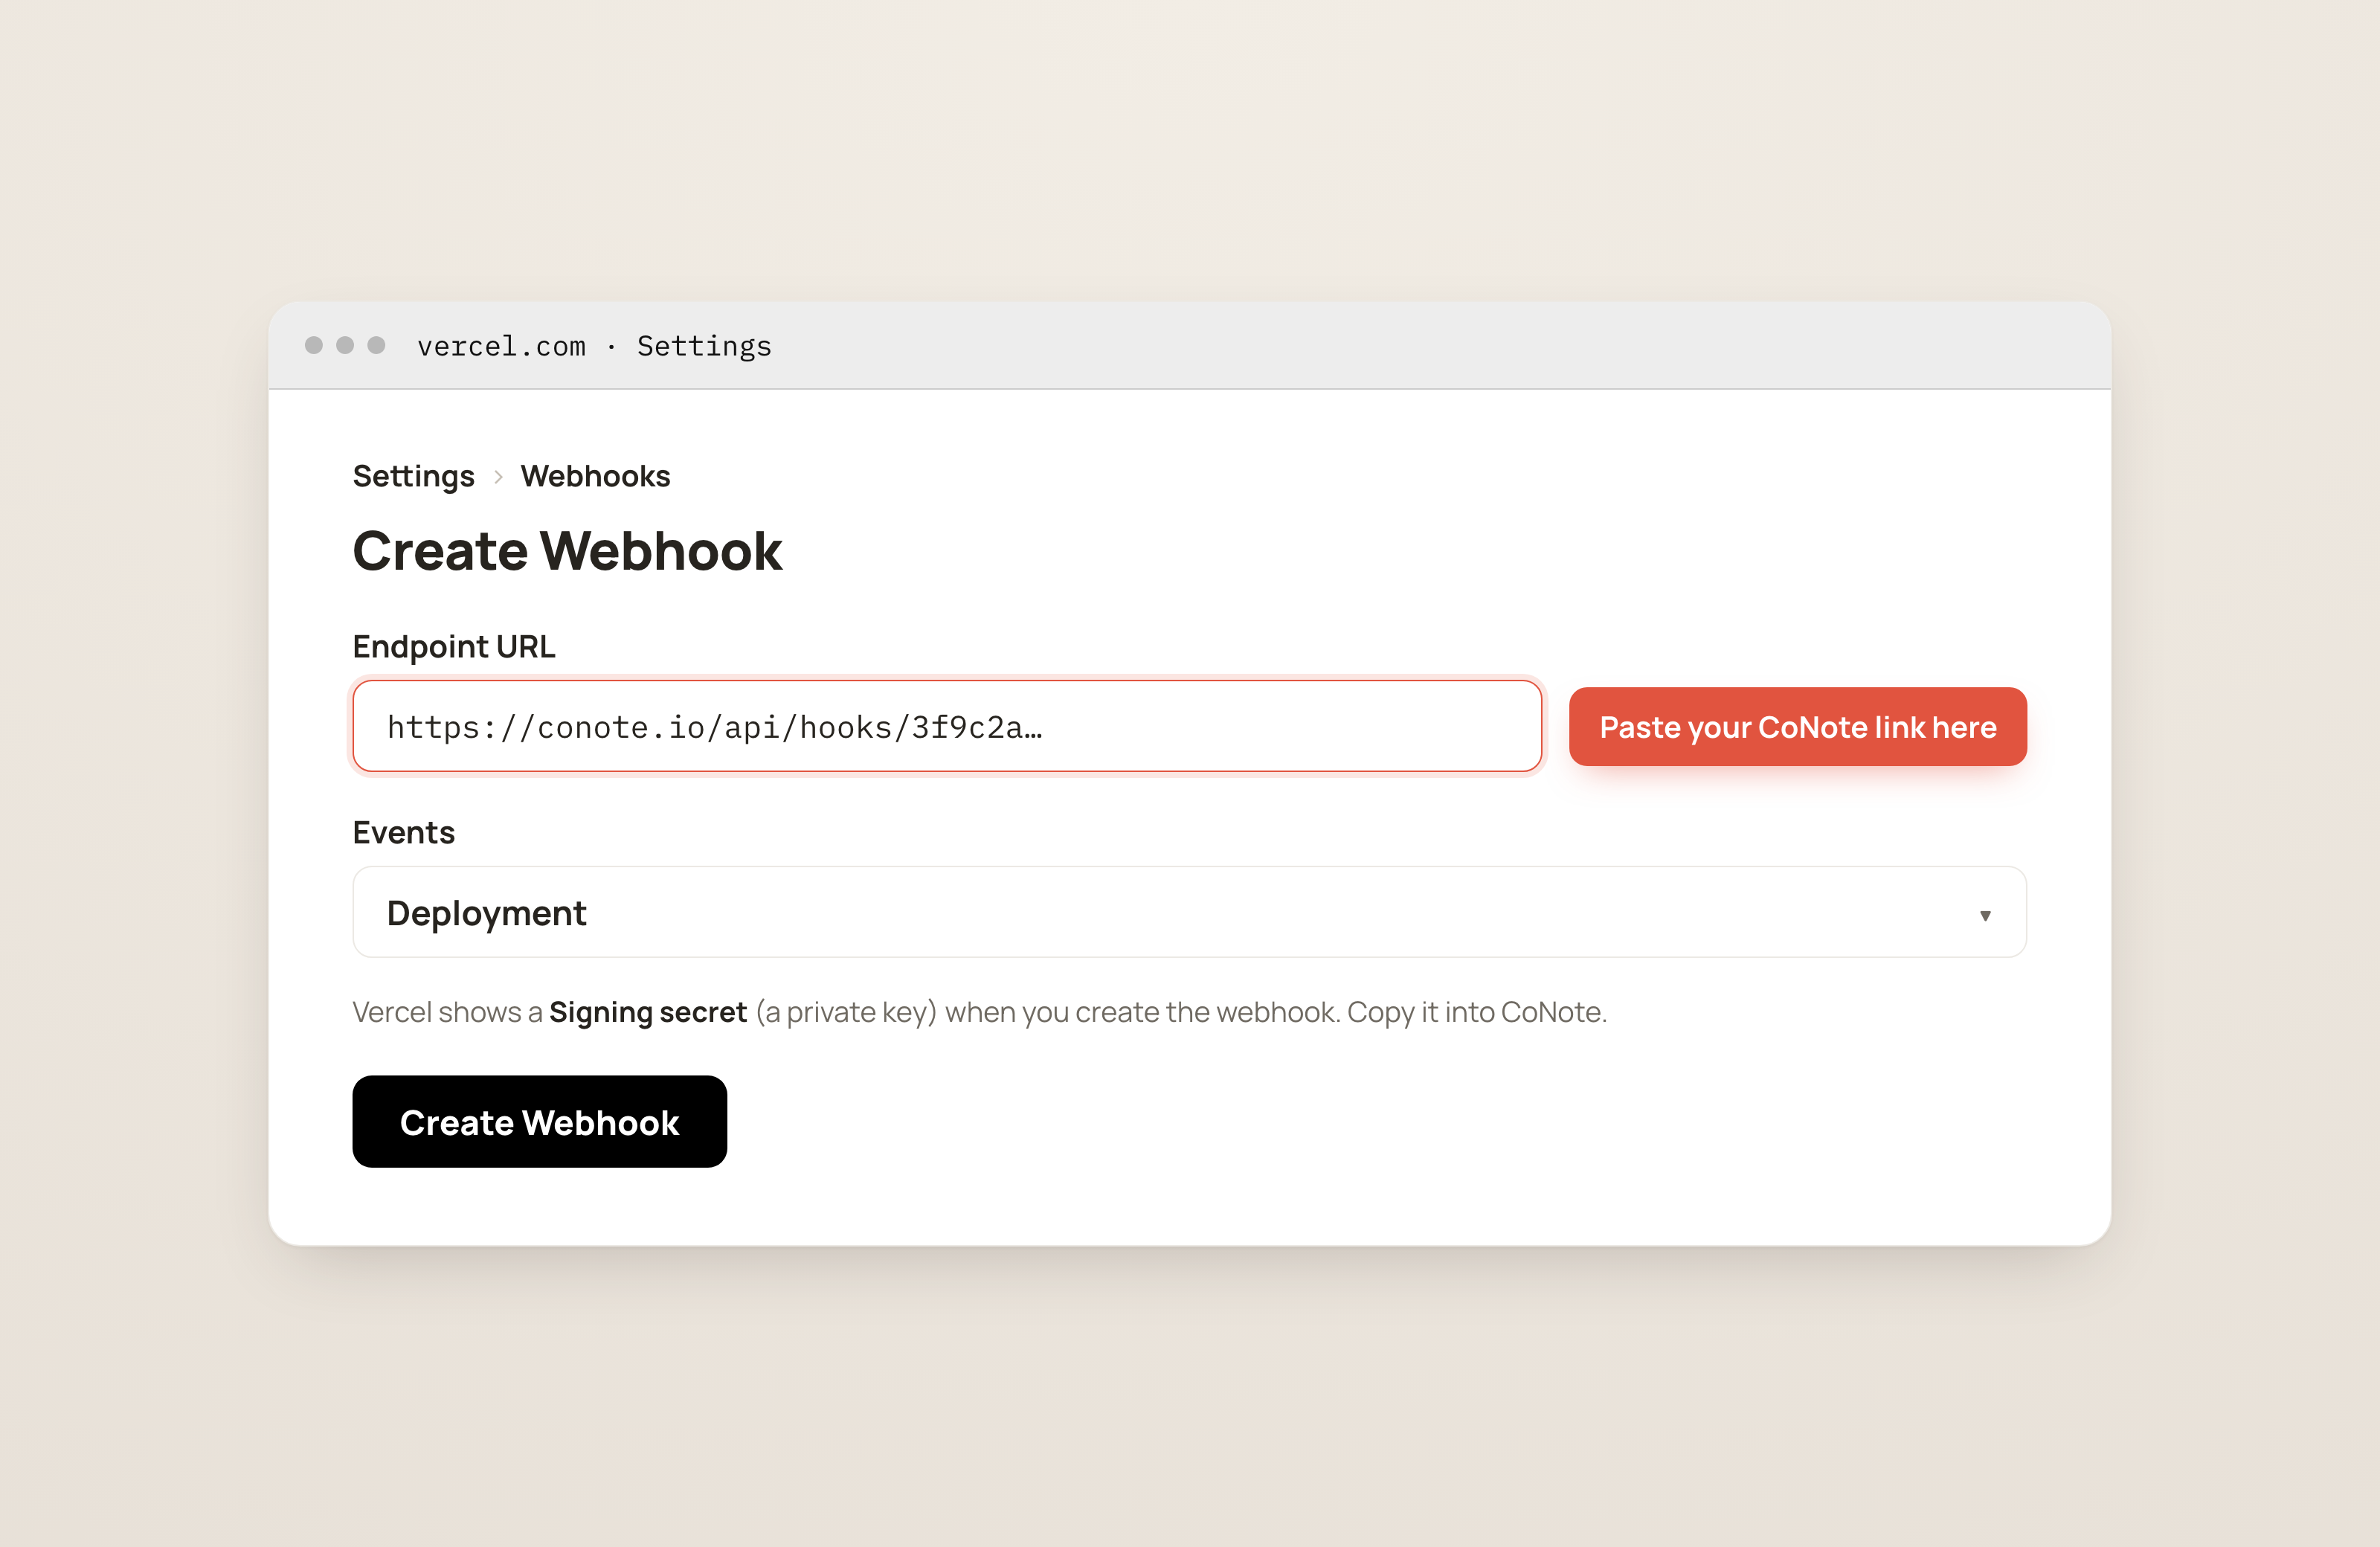Click the Endpoint URL input field

tap(946, 726)
